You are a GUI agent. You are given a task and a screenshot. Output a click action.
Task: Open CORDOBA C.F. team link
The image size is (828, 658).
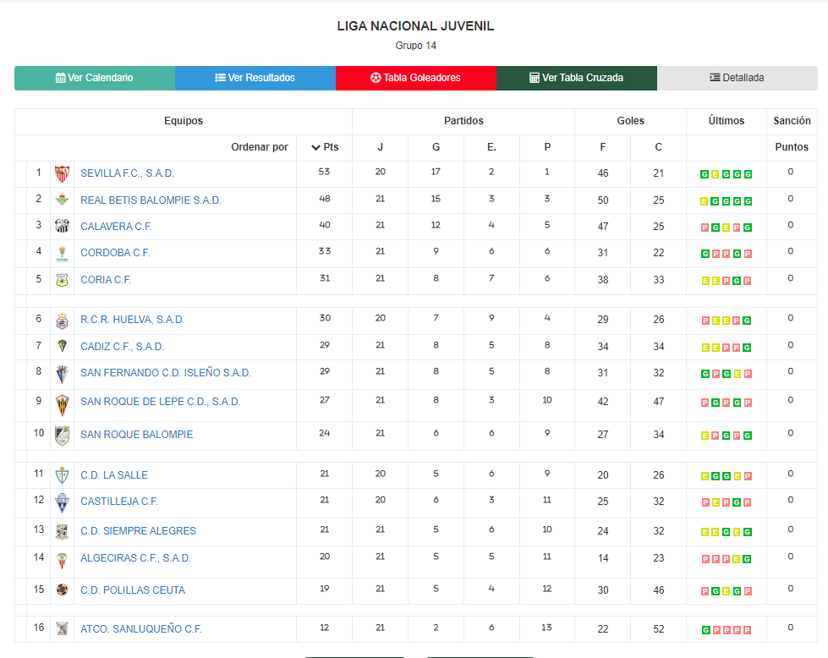[115, 253]
